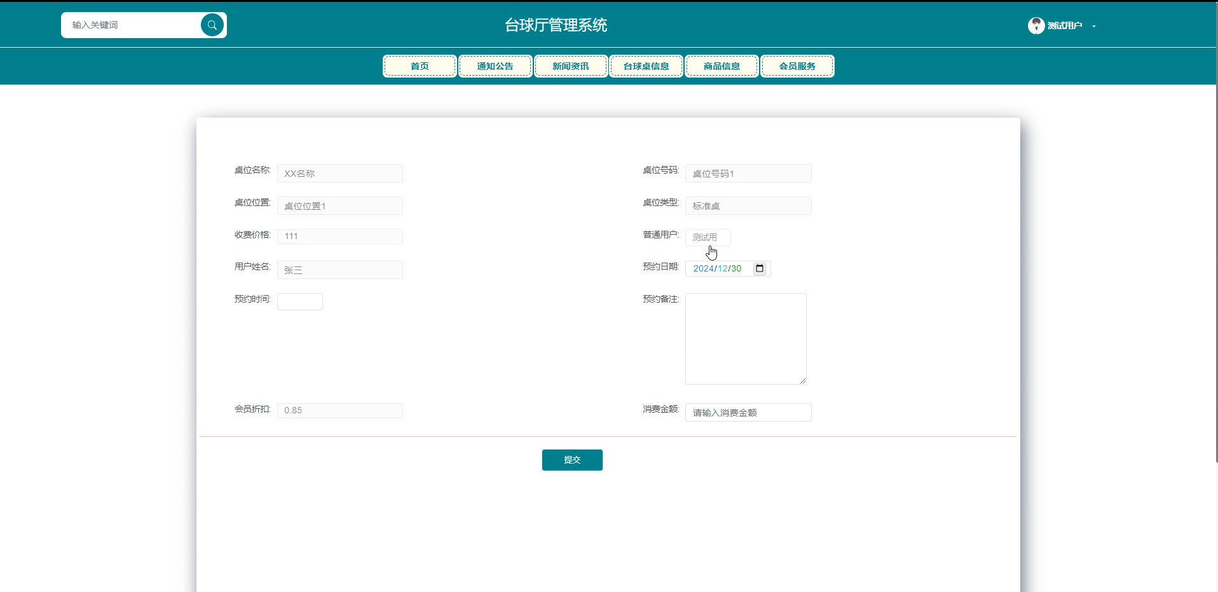Click the 预约日期 date field
The image size is (1218, 592).
(x=728, y=268)
